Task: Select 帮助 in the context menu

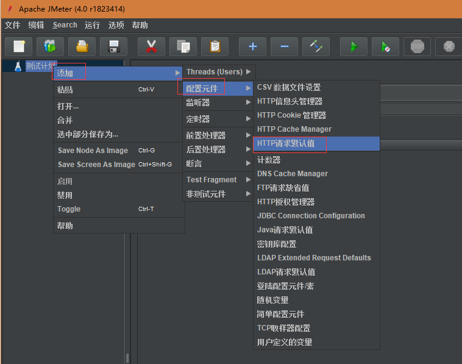Action: (119, 226)
